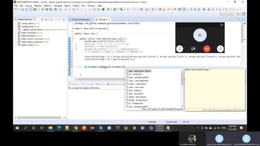Expand the config-client project

click(x=16, y=24)
